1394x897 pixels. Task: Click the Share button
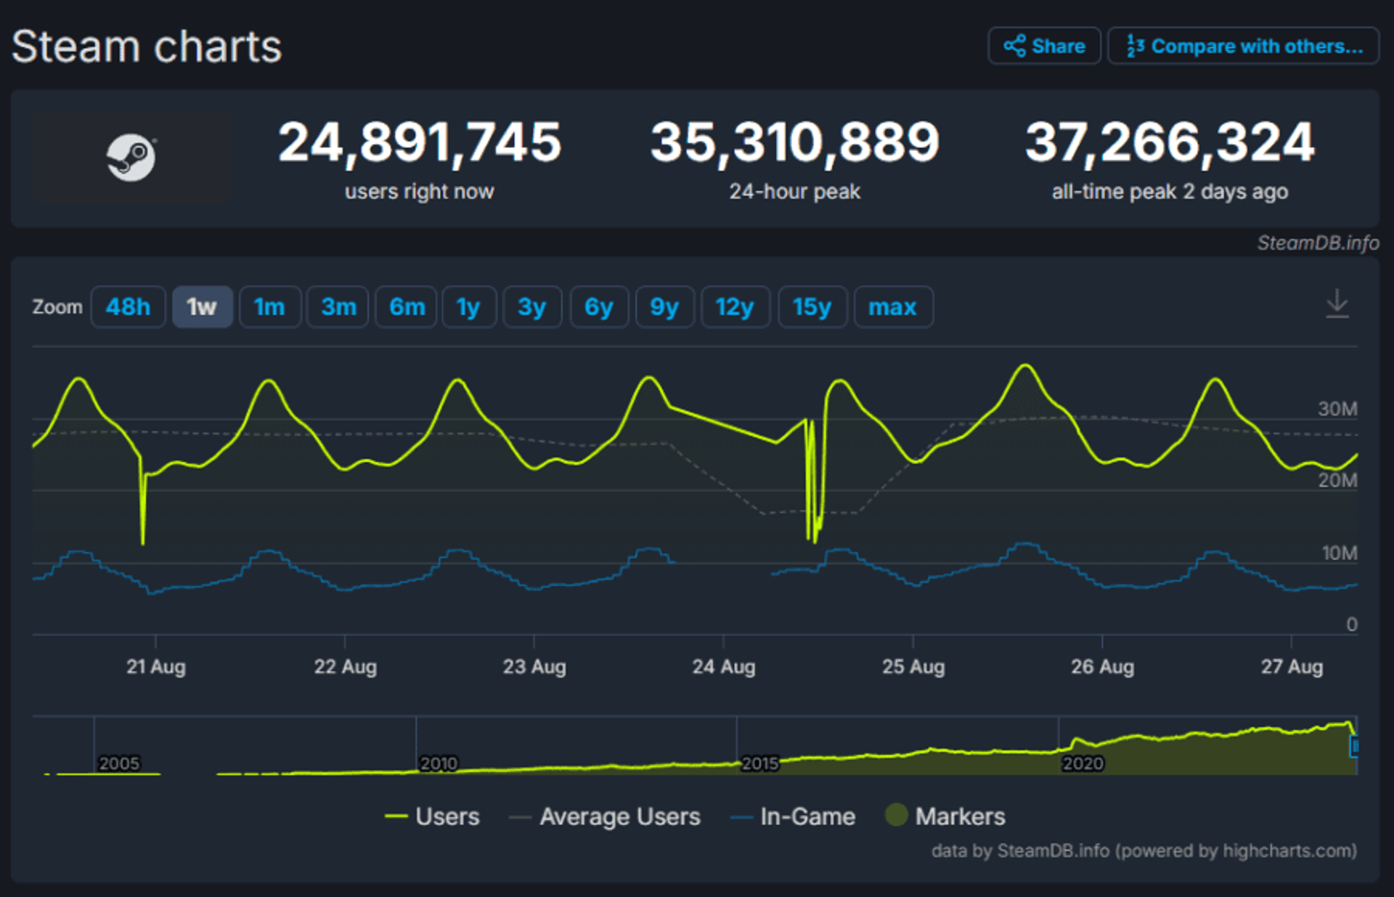(1044, 46)
